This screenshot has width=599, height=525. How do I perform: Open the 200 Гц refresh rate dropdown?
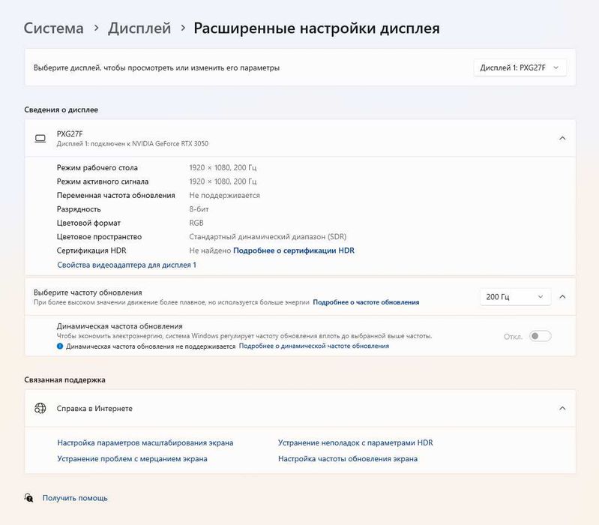pos(515,297)
